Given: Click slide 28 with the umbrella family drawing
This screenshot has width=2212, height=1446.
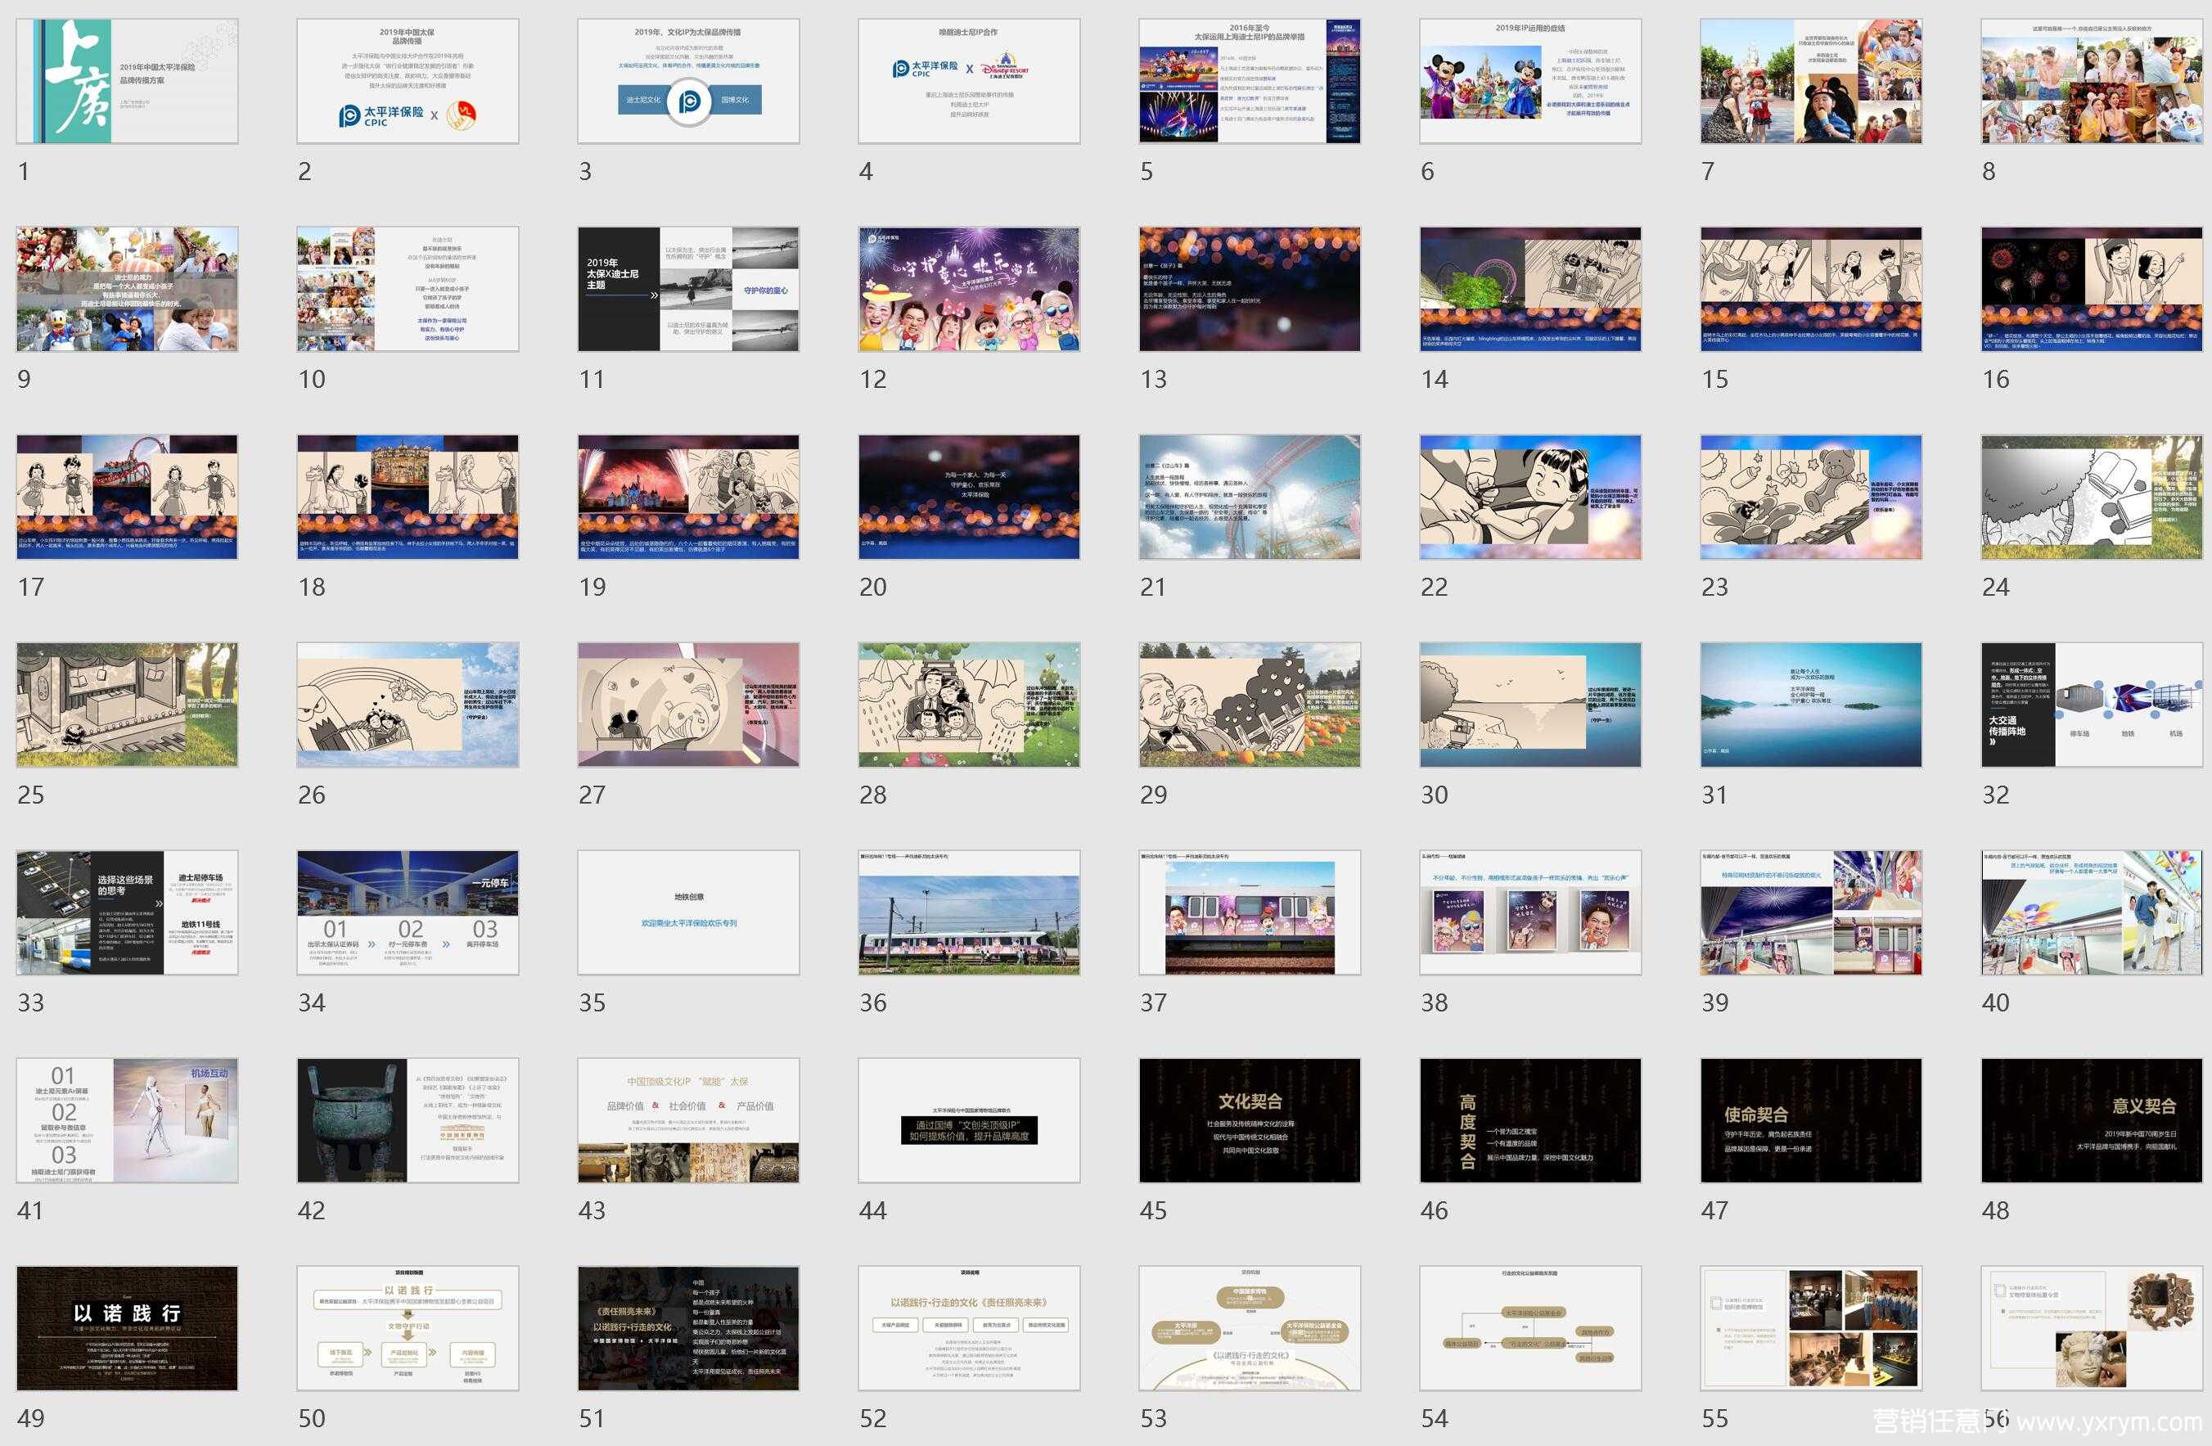Looking at the screenshot, I should click(x=970, y=705).
